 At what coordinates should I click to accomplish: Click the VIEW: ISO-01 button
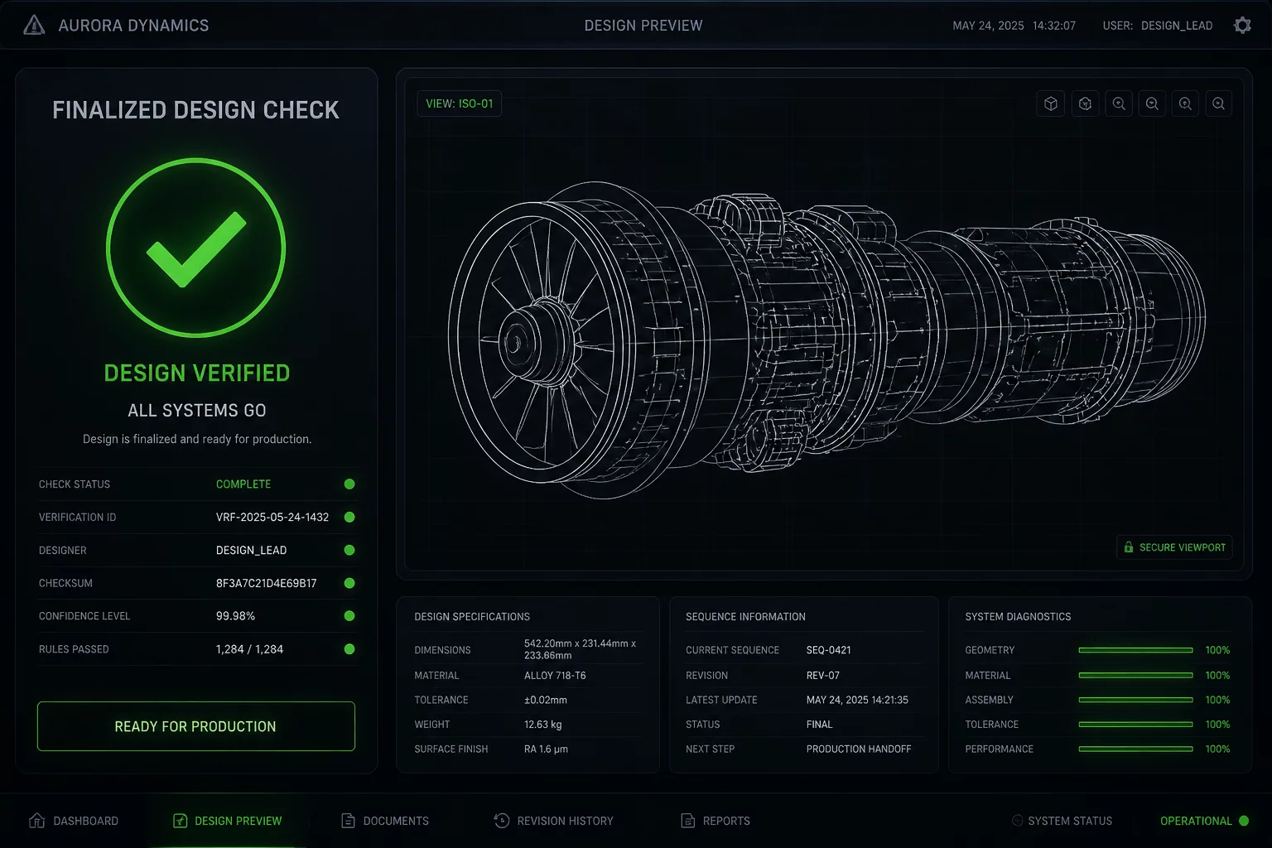coord(460,104)
